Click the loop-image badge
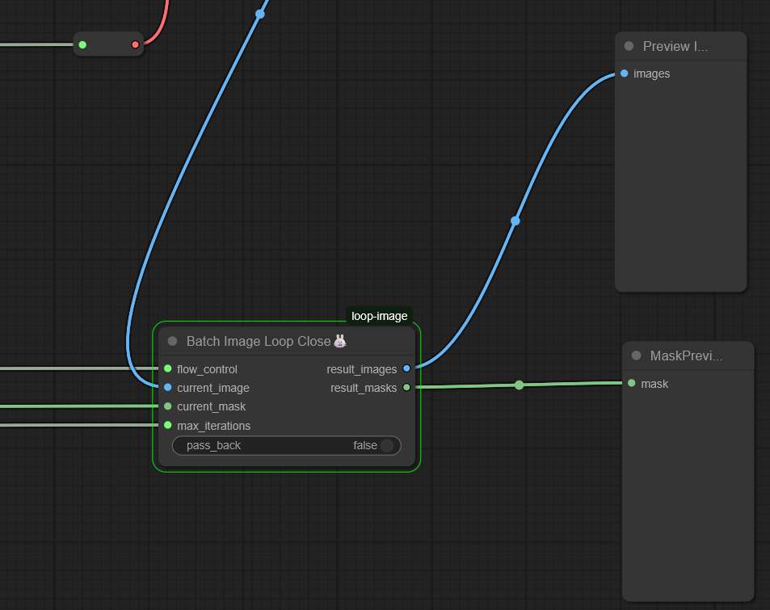Screen dimensions: 770x610 (x=379, y=316)
